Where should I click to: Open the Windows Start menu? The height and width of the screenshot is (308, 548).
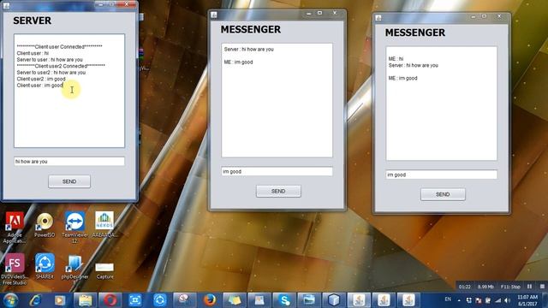click(x=10, y=300)
